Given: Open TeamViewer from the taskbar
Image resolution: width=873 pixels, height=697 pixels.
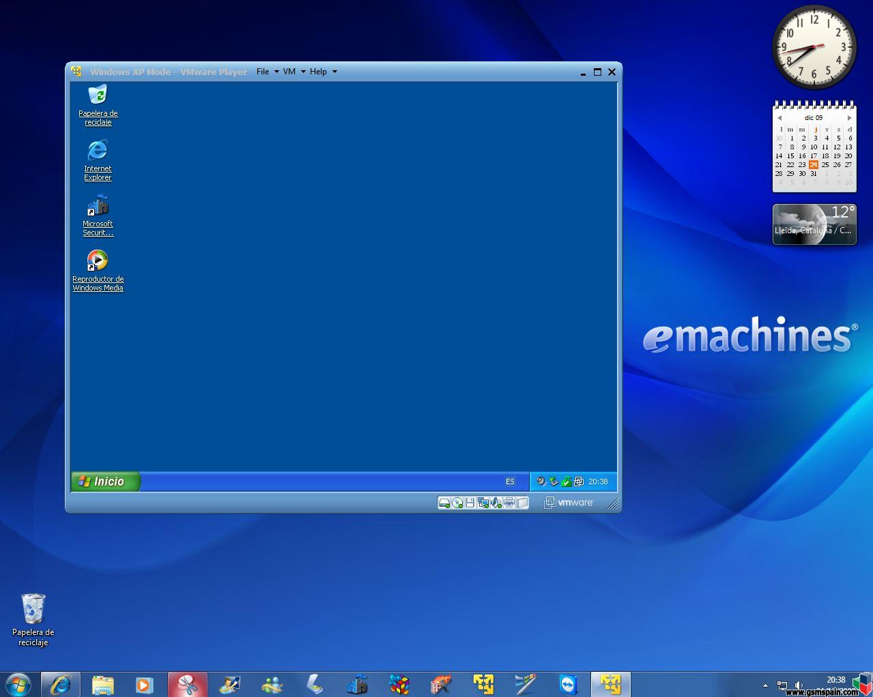Looking at the screenshot, I should 568,684.
